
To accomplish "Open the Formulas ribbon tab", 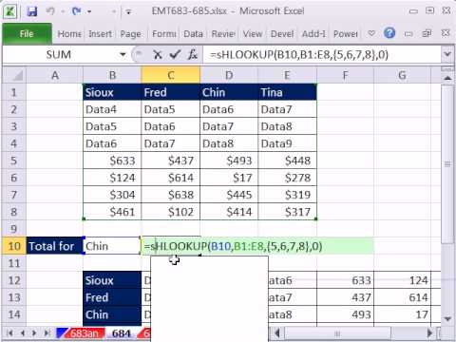I will (x=163, y=34).
